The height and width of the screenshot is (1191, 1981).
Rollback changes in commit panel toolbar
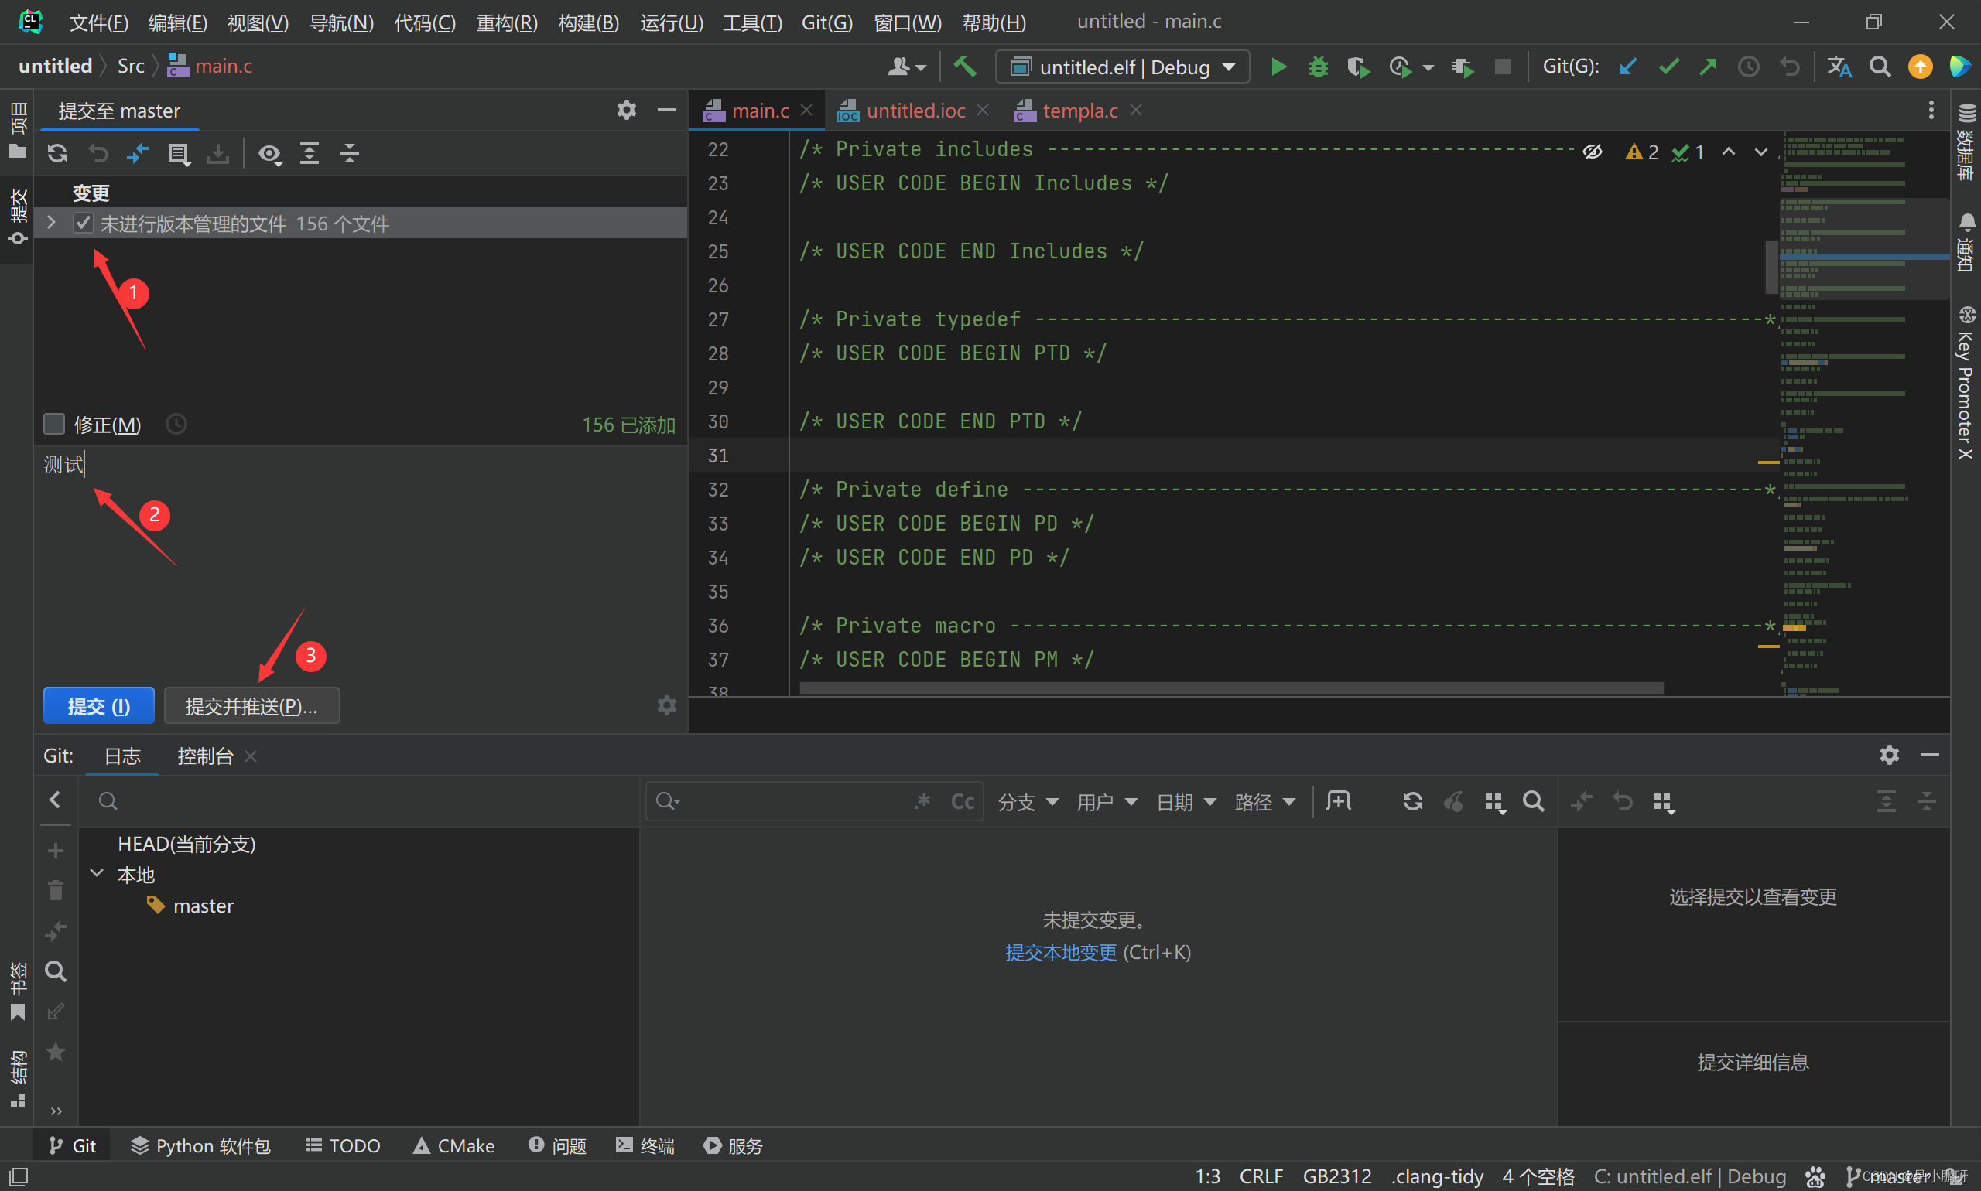[98, 153]
